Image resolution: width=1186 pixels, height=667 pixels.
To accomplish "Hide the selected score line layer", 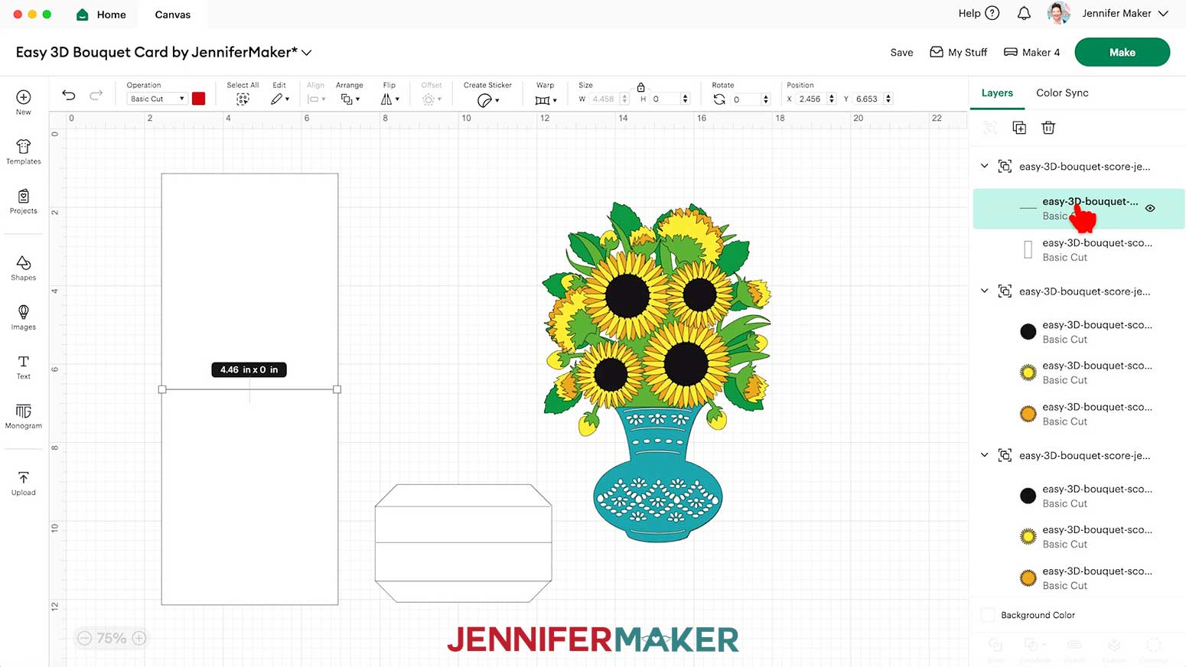I will pyautogui.click(x=1150, y=208).
